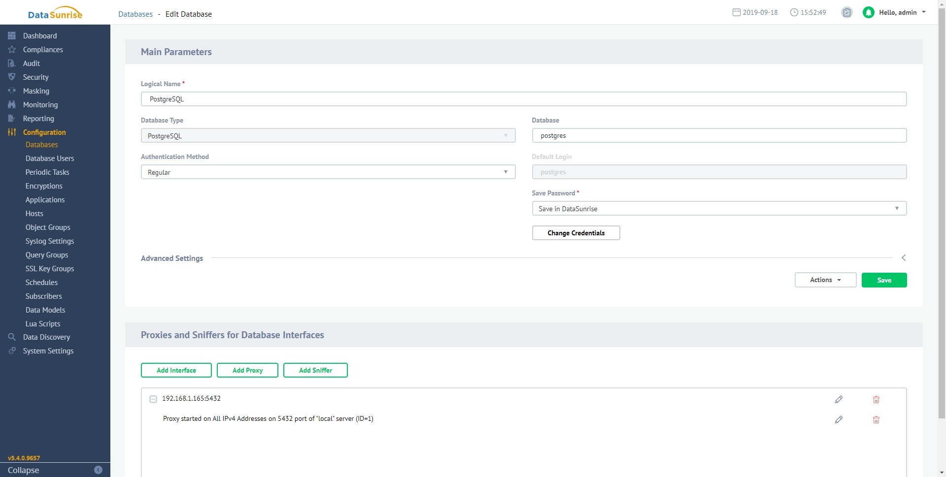Open SSL Key Groups submenu item
The width and height of the screenshot is (946, 477).
50,268
